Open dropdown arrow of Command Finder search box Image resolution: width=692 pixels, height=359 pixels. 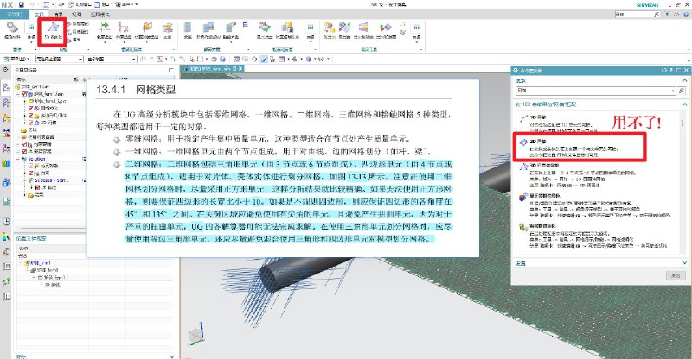673,91
